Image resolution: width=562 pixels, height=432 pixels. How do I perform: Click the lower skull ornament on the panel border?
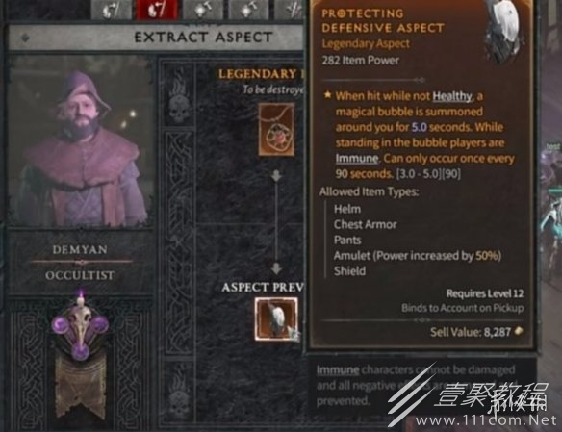(179, 394)
